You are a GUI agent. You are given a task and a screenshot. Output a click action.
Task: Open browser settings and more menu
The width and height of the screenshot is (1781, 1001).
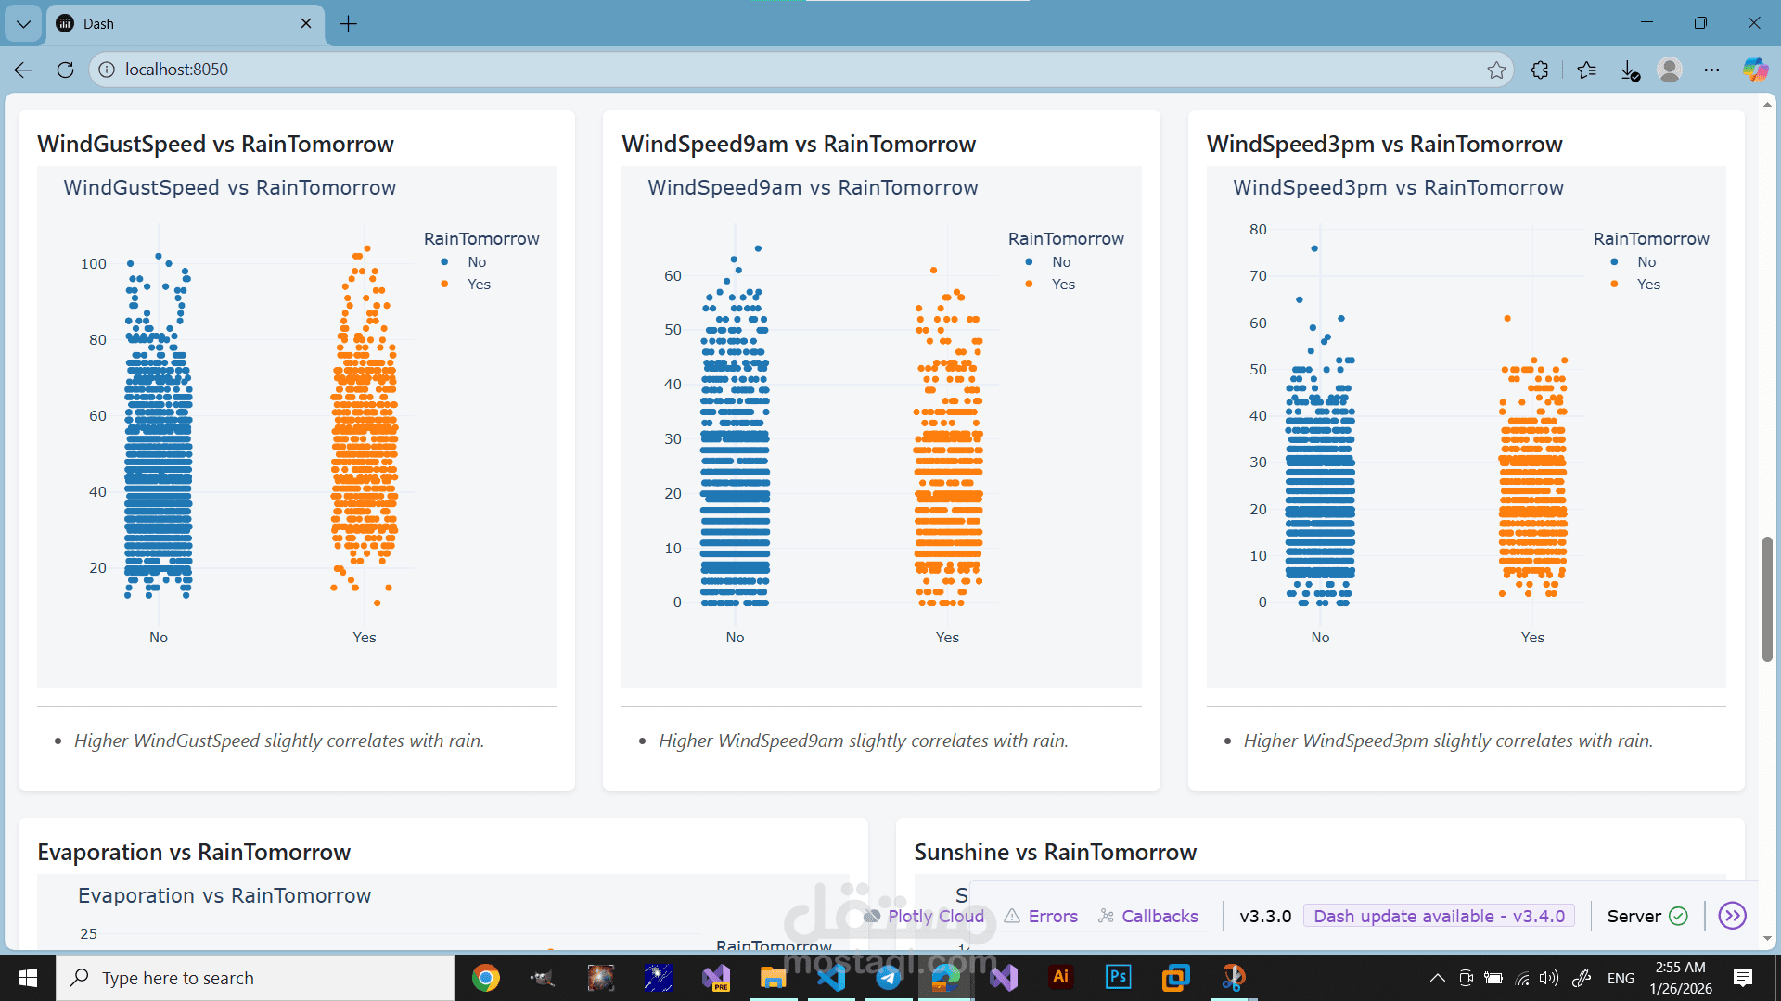pyautogui.click(x=1711, y=70)
